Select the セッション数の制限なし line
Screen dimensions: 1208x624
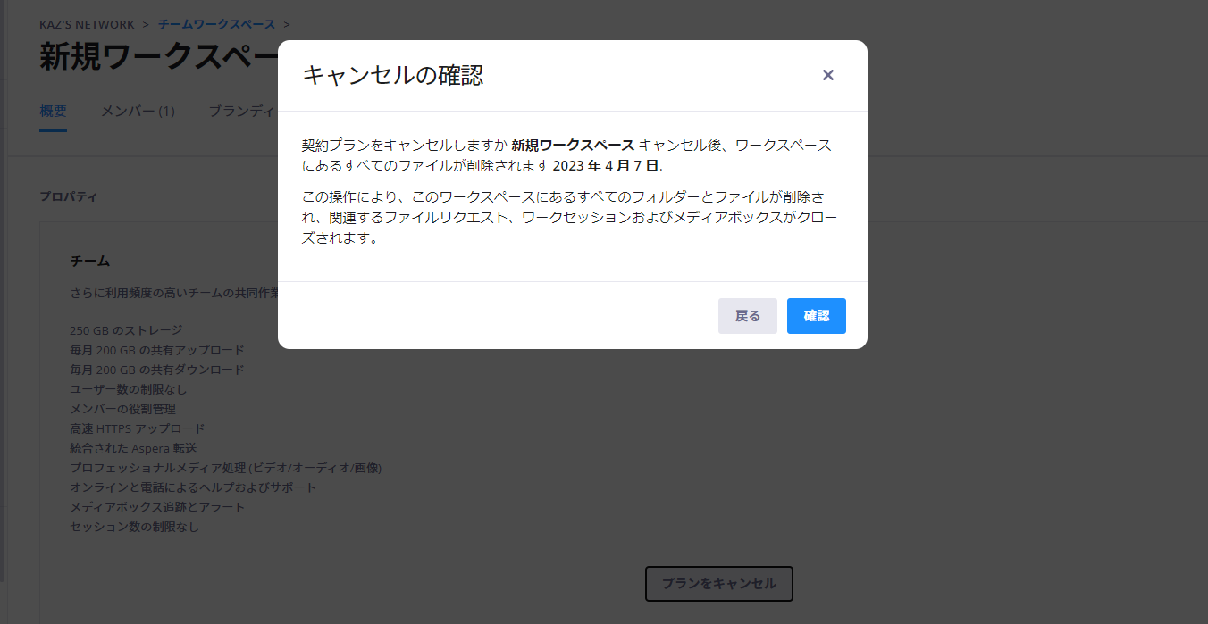[x=135, y=527]
